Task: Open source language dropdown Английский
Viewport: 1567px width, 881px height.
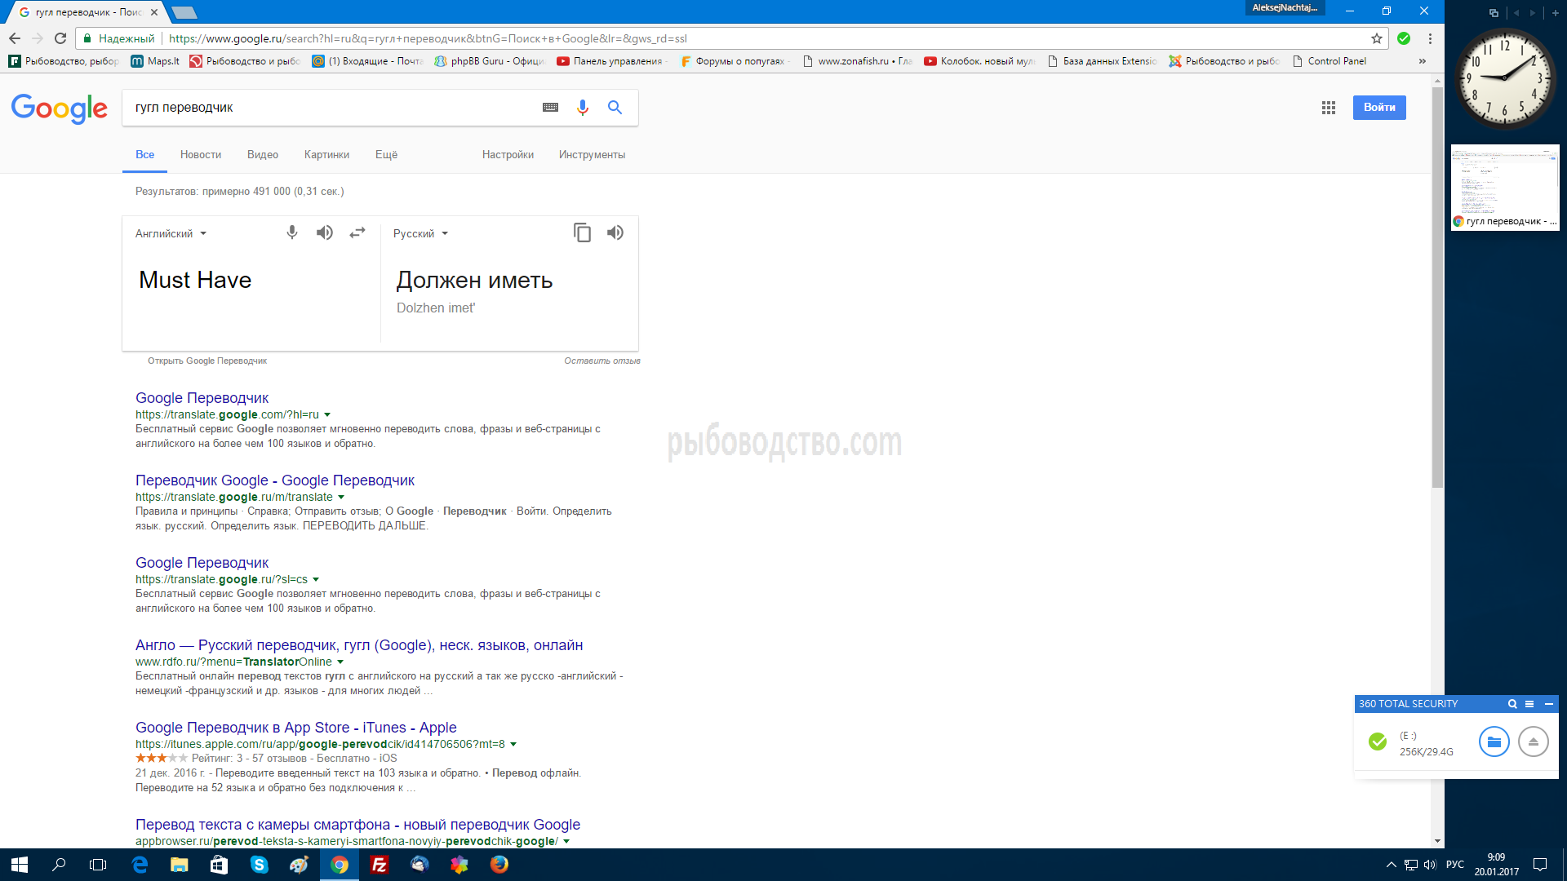Action: (171, 233)
